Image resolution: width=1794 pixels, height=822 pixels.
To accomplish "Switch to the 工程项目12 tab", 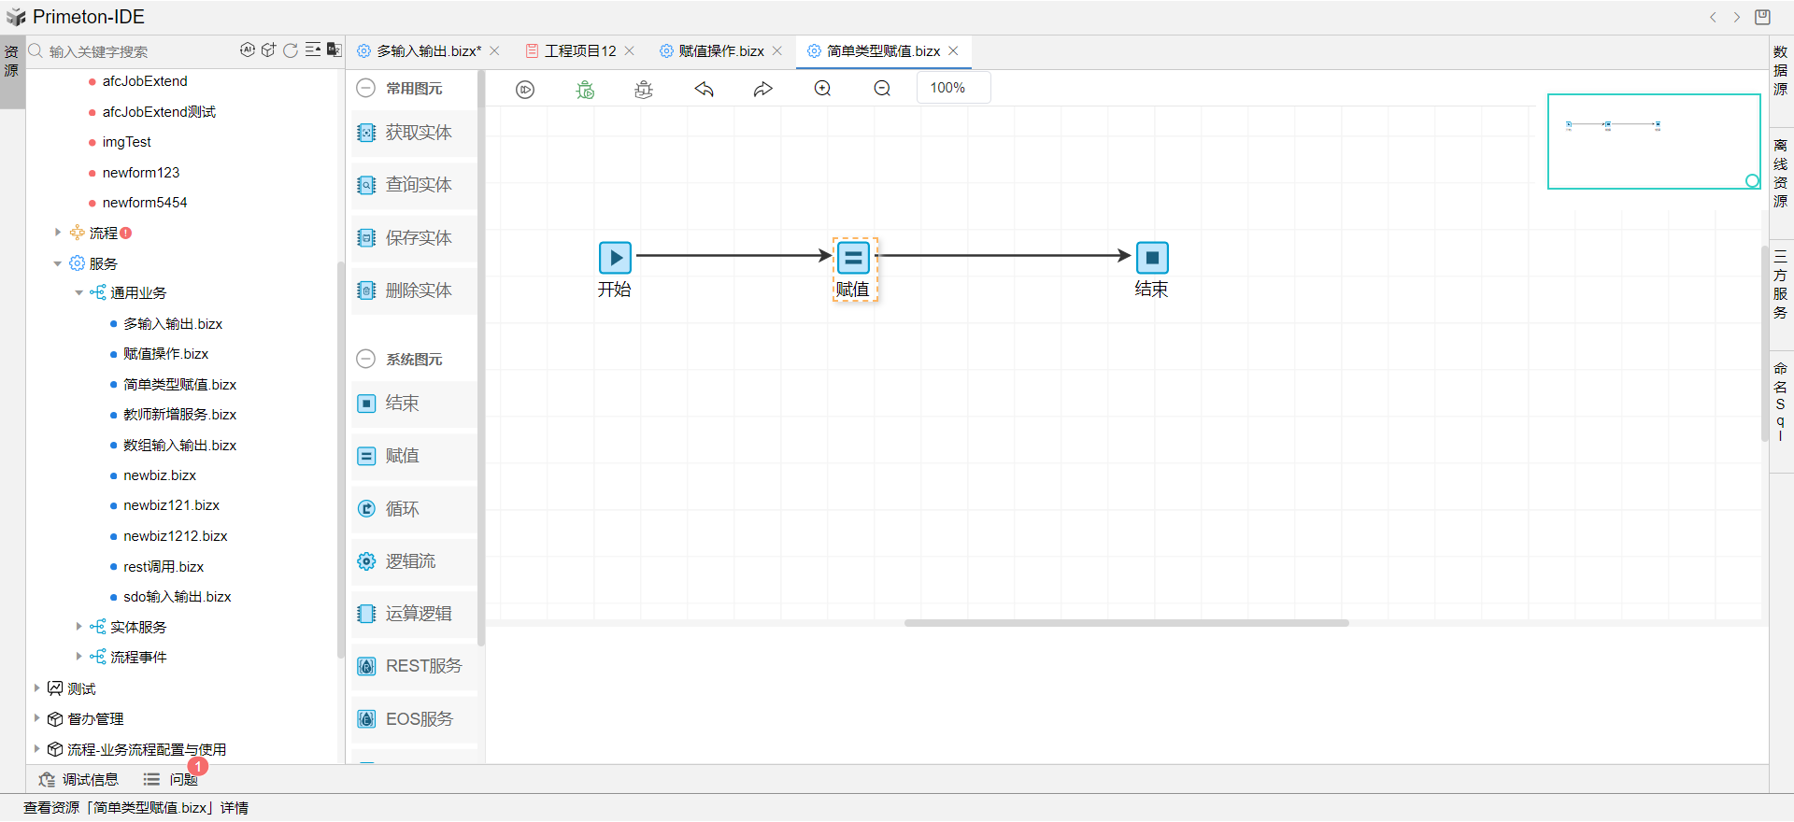I will click(579, 51).
